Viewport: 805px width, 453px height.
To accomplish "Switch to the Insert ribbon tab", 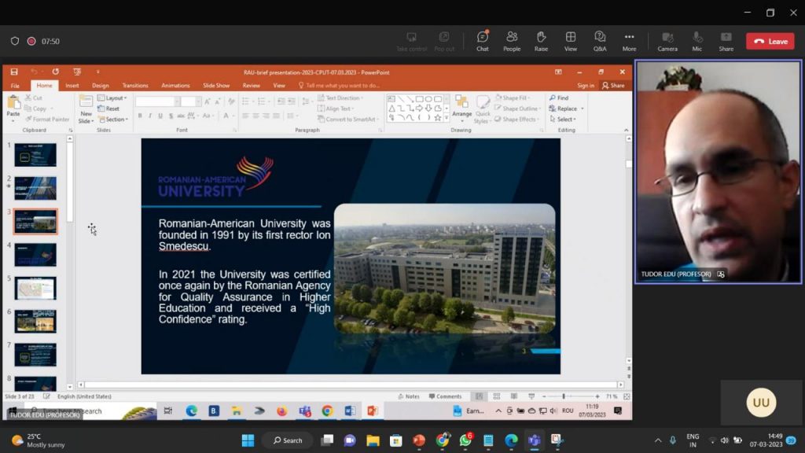I will [72, 86].
